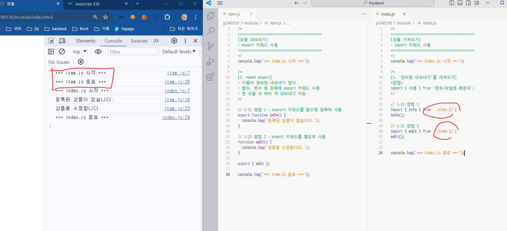
Task: Open the VS Code Search view
Action: [x=211, y=31]
